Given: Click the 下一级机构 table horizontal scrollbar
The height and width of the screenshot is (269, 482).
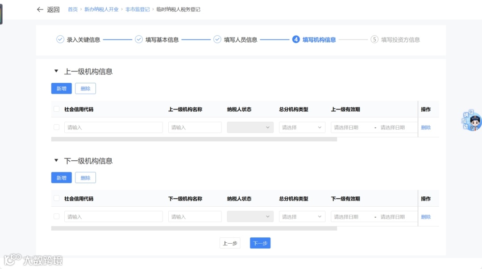Looking at the screenshot, I should click(194, 228).
